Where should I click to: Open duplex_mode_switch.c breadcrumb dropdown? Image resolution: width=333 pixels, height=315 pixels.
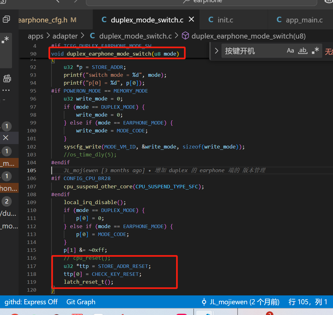point(136,36)
